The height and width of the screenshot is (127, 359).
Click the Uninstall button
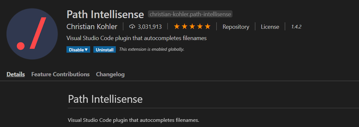click(104, 50)
